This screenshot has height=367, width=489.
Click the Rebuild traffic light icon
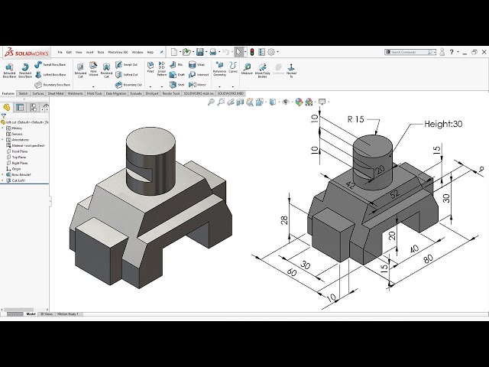point(252,52)
